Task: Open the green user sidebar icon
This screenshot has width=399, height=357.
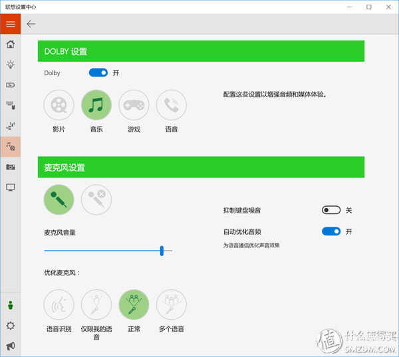Action: [x=11, y=305]
